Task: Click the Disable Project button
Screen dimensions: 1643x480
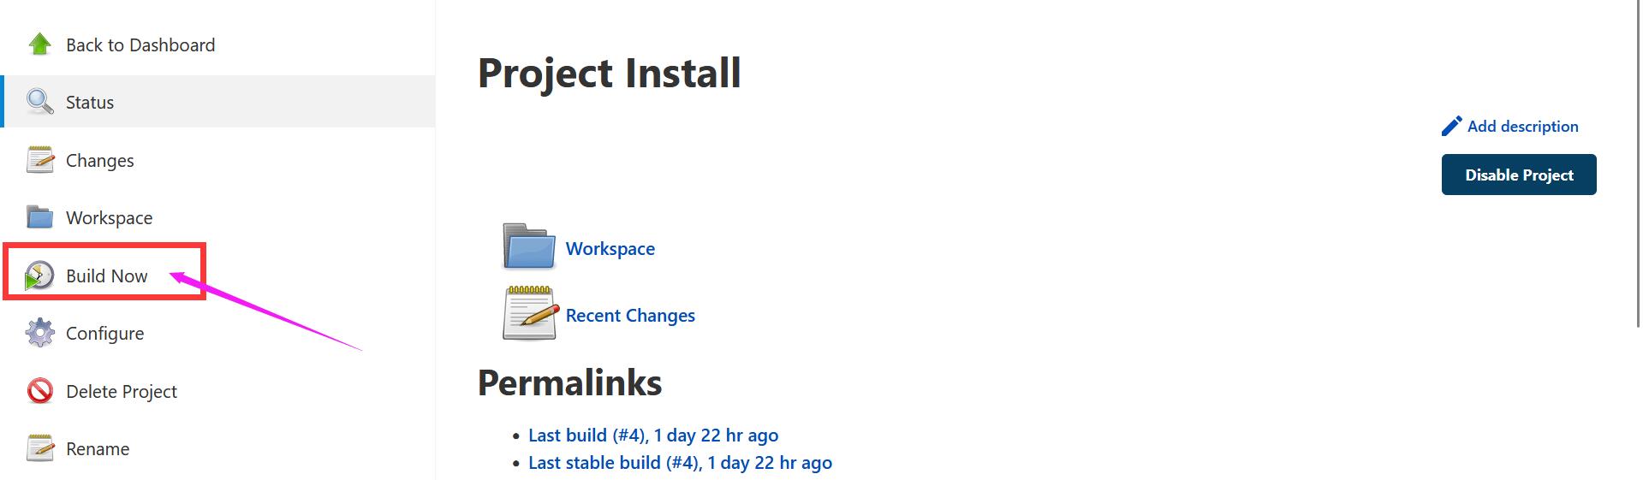Action: pos(1519,175)
